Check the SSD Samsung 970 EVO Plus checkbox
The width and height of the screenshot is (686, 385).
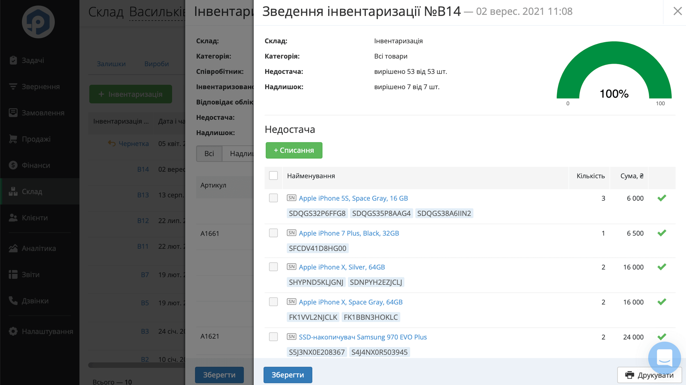click(273, 337)
